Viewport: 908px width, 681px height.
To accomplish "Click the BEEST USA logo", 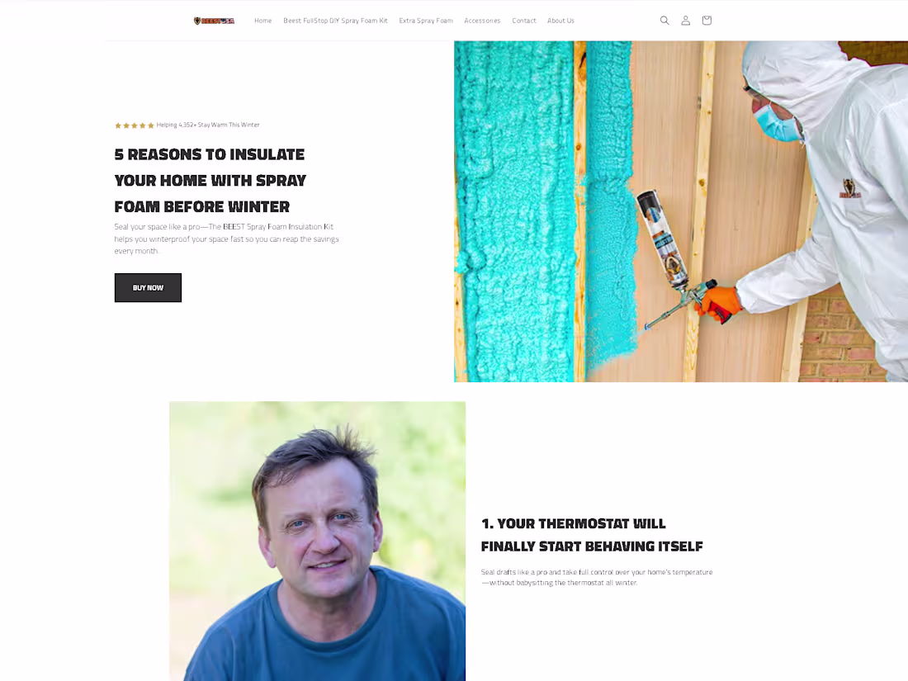I will pyautogui.click(x=214, y=21).
